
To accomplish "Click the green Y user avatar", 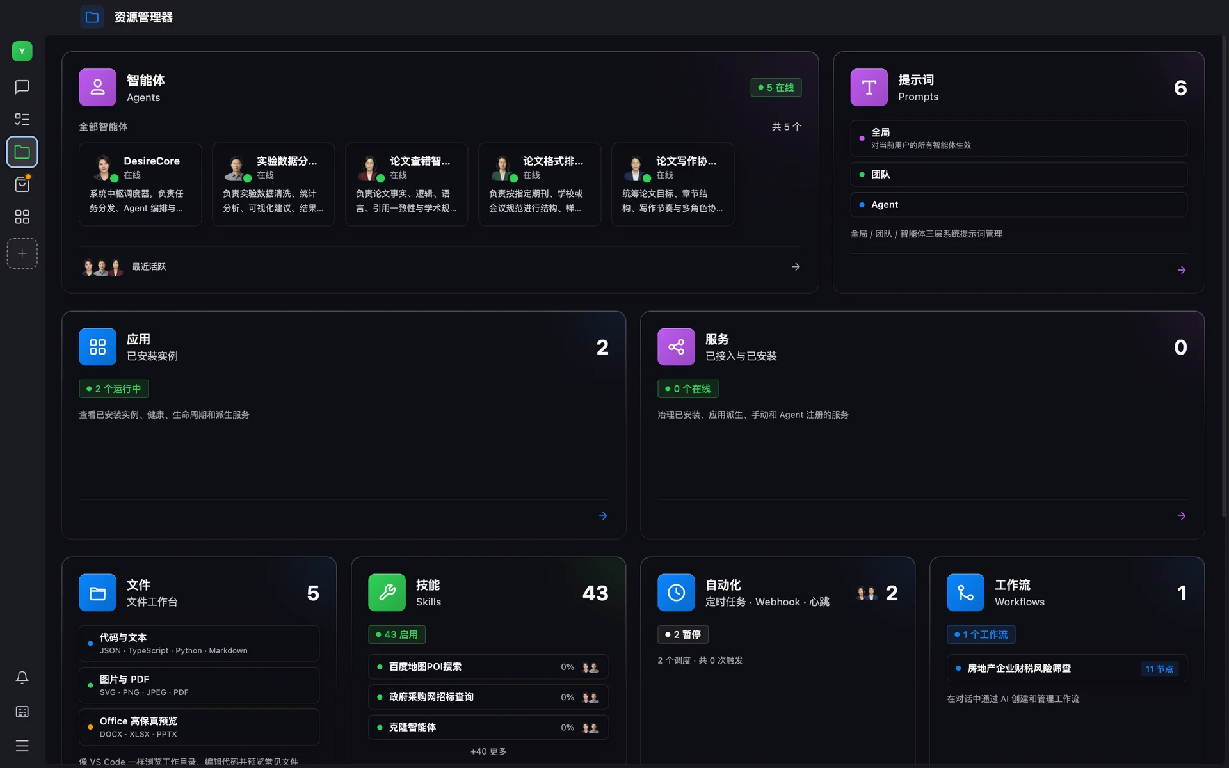I will tap(22, 51).
